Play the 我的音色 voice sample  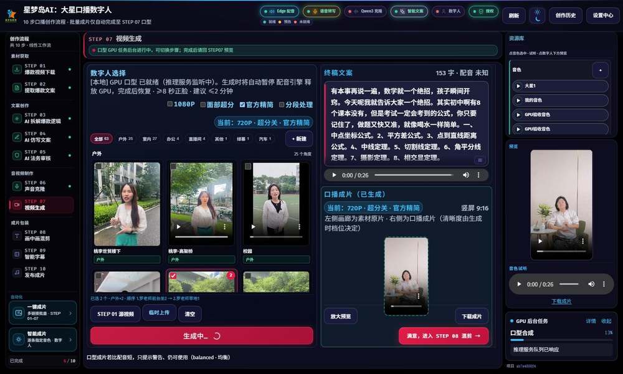(518, 100)
